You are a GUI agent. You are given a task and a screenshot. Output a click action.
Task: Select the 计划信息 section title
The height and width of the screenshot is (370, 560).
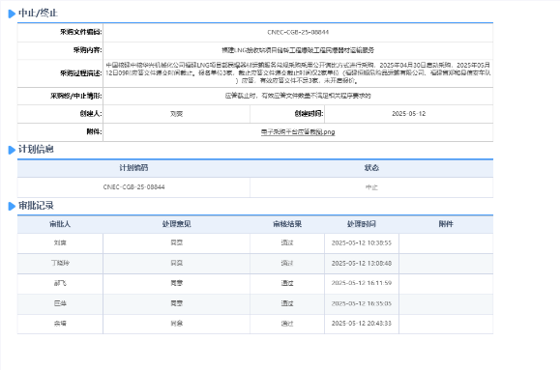[x=36, y=149]
